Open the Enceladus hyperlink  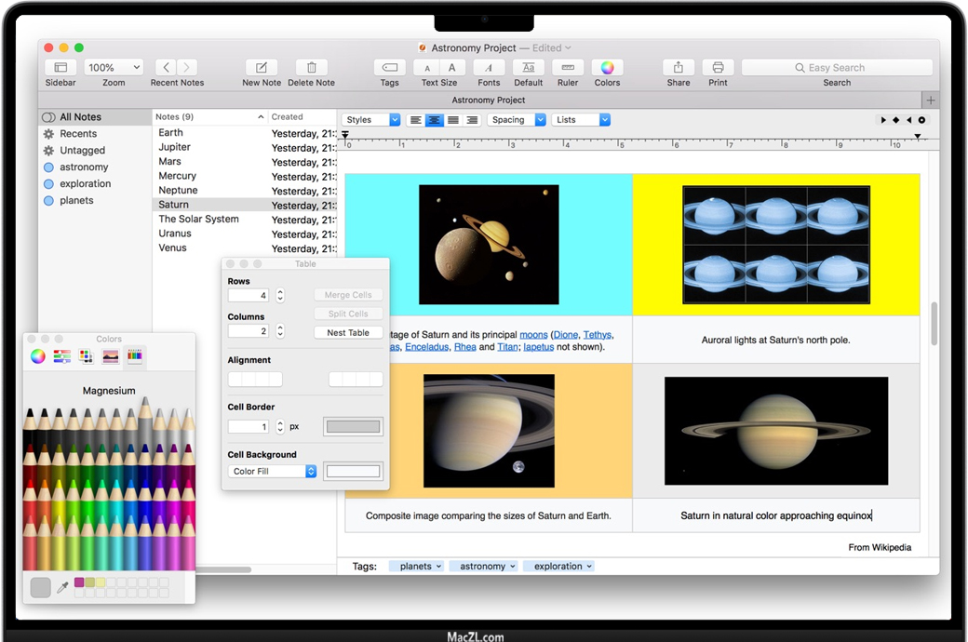tap(425, 347)
